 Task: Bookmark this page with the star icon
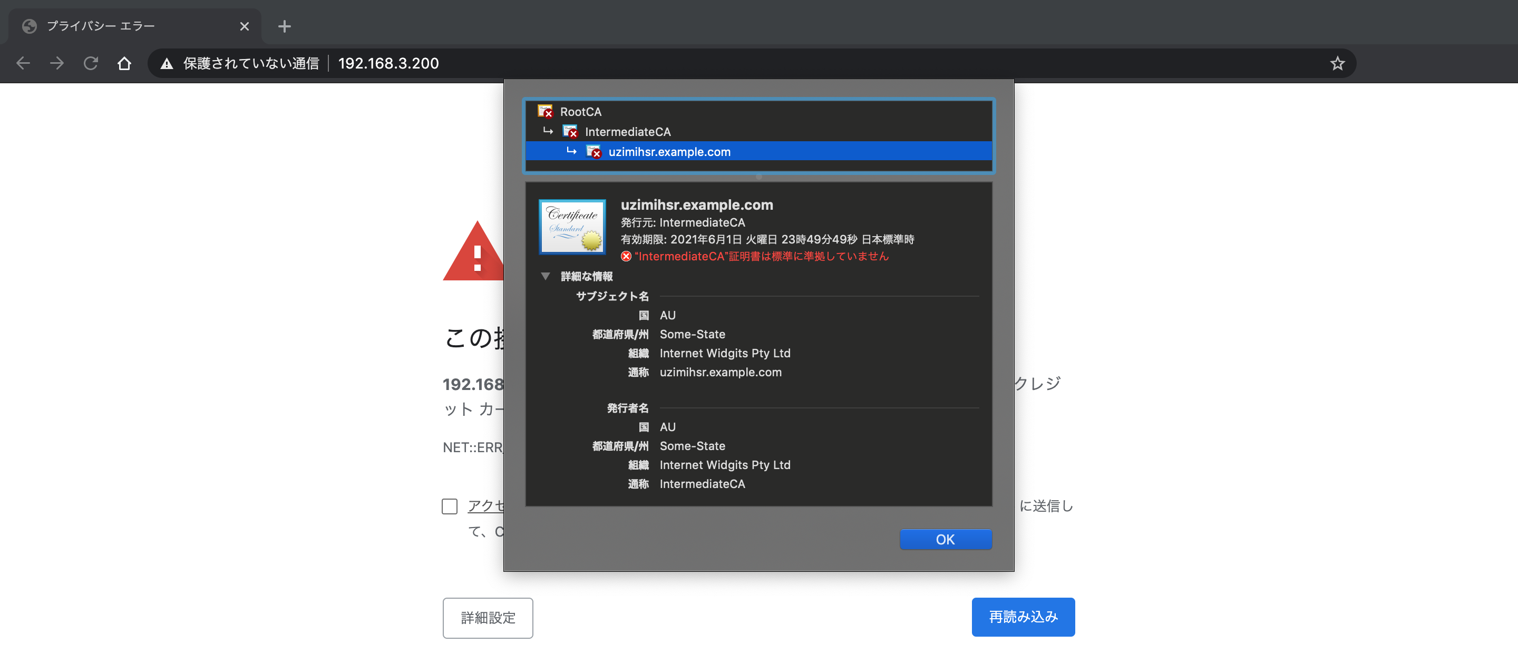tap(1337, 63)
